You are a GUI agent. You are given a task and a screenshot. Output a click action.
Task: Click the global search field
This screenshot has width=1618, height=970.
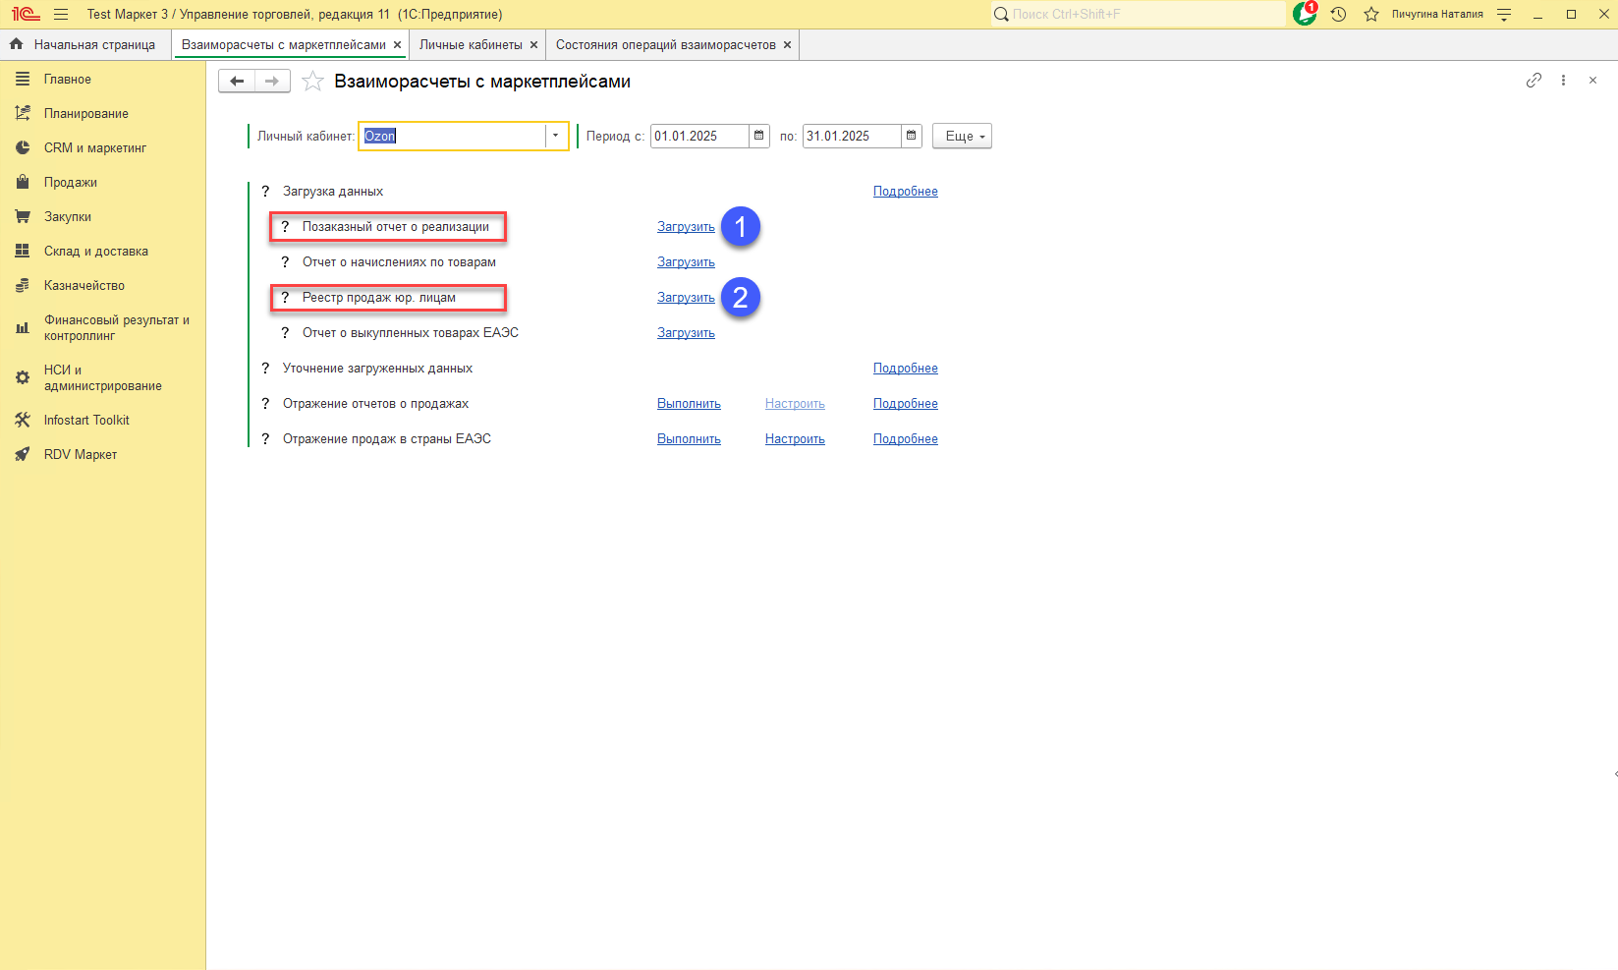pos(1140,14)
